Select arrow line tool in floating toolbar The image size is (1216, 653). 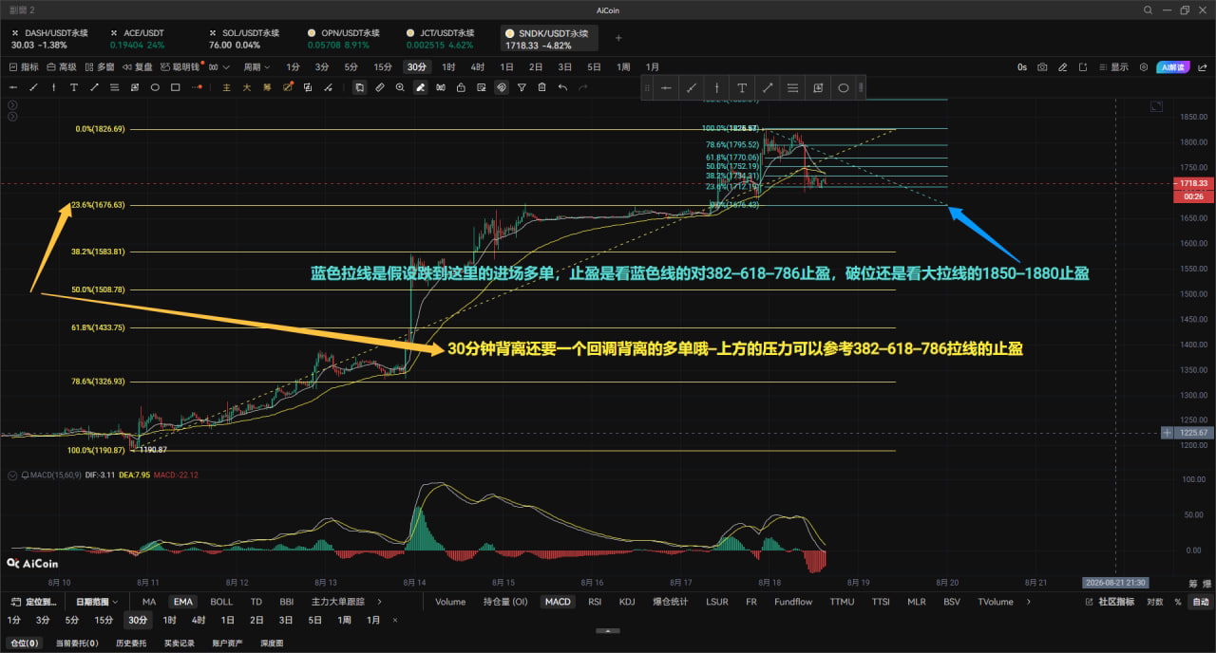(767, 88)
